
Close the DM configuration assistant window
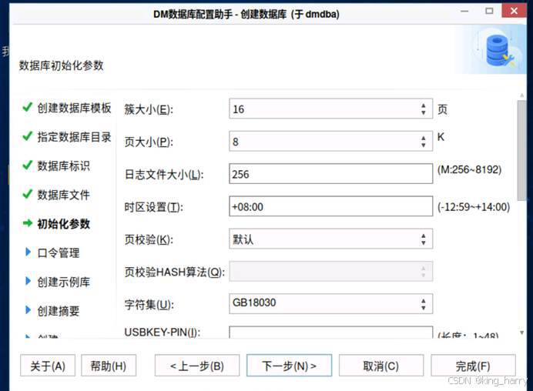514,11
